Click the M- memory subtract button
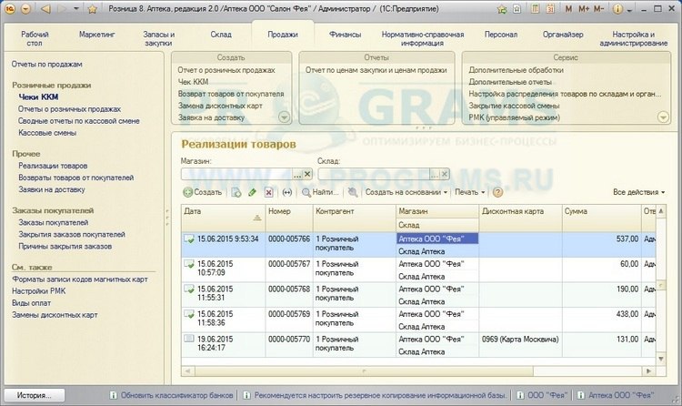Viewport: 682px width, 406px height. (598, 9)
